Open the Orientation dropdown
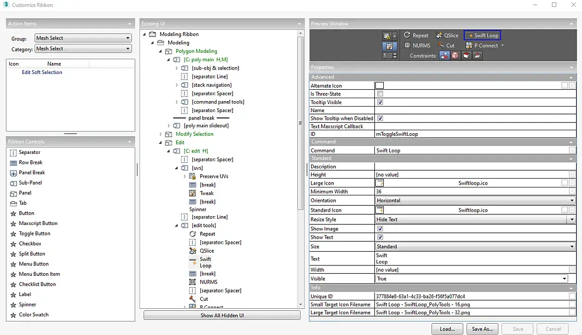The height and width of the screenshot is (335, 582). pos(475,200)
